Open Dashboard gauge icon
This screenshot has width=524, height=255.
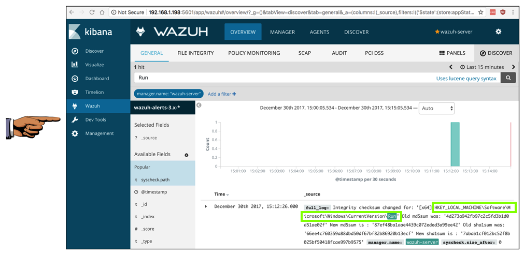(x=75, y=78)
